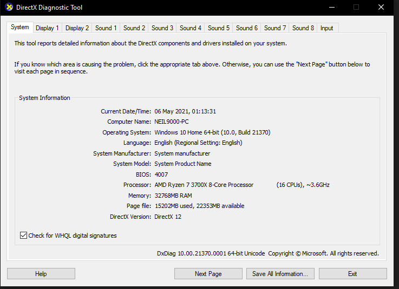Exit the diagnostic tool
The height and width of the screenshot is (289, 399).
coord(352,274)
